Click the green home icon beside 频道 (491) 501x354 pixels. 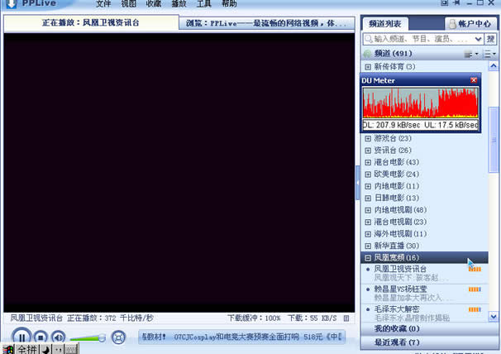[x=367, y=54]
